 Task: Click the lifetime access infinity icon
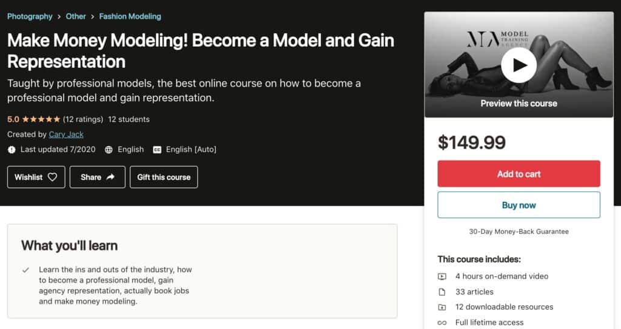[442, 323]
